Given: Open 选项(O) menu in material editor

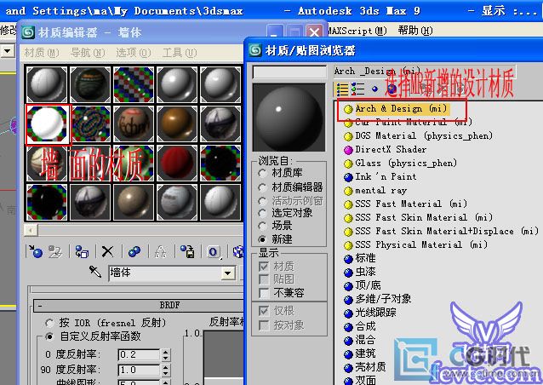Looking at the screenshot, I should pyautogui.click(x=134, y=53).
